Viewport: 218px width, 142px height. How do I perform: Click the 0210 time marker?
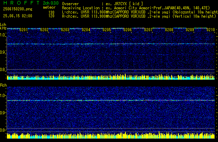(211, 30)
